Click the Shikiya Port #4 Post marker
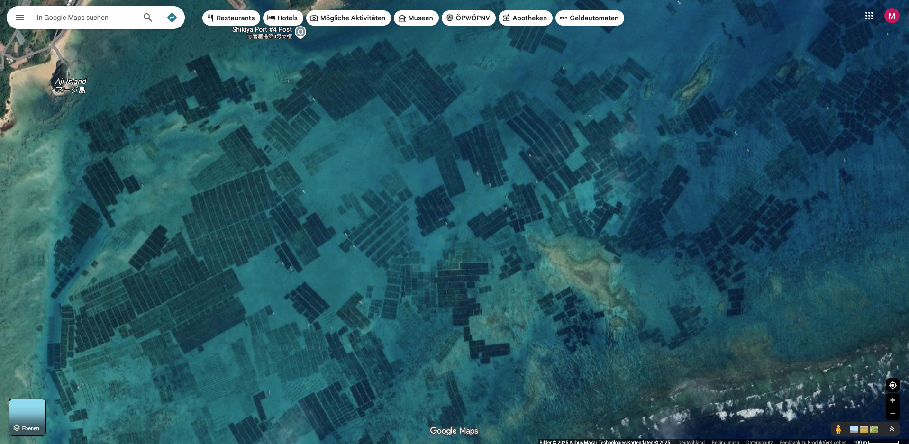 [x=300, y=32]
